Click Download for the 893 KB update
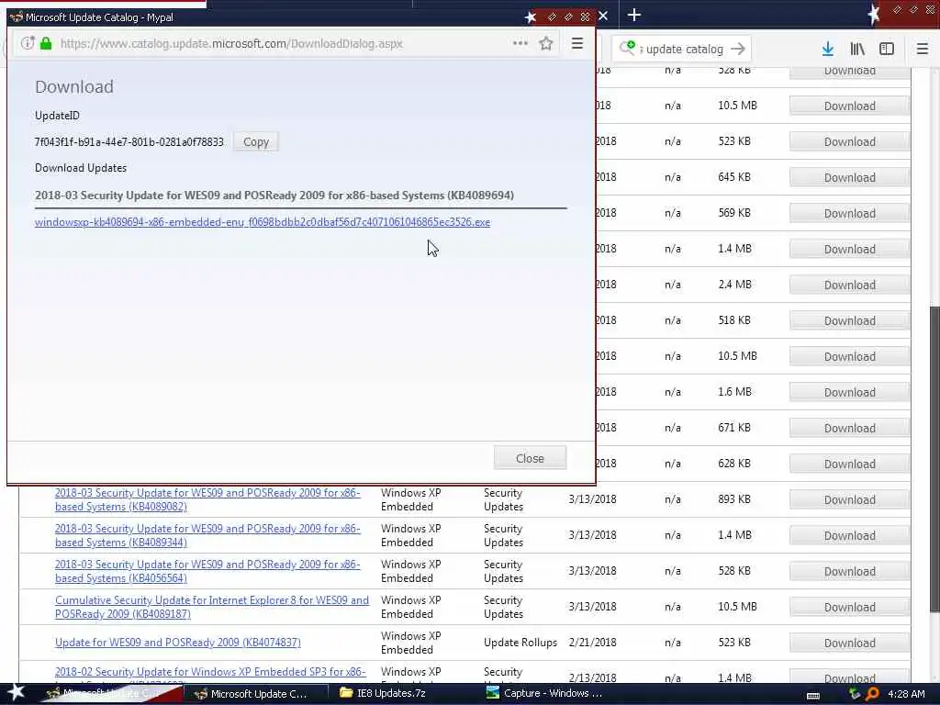 (849, 499)
